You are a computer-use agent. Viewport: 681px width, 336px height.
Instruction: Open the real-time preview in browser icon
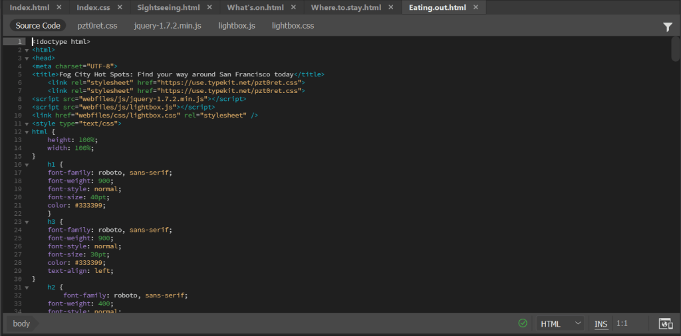point(665,323)
